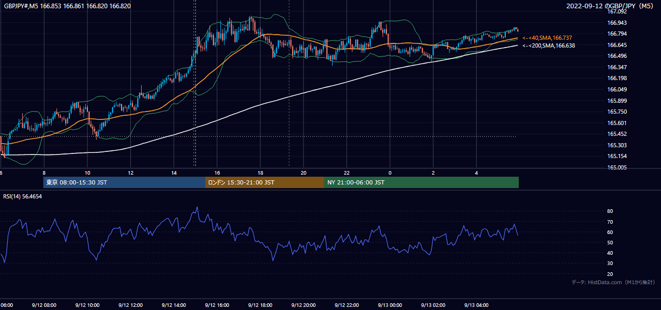Image resolution: width=661 pixels, height=310 pixels.
Task: Click the bottom time label 9/12 08:00
Action: click(44, 305)
